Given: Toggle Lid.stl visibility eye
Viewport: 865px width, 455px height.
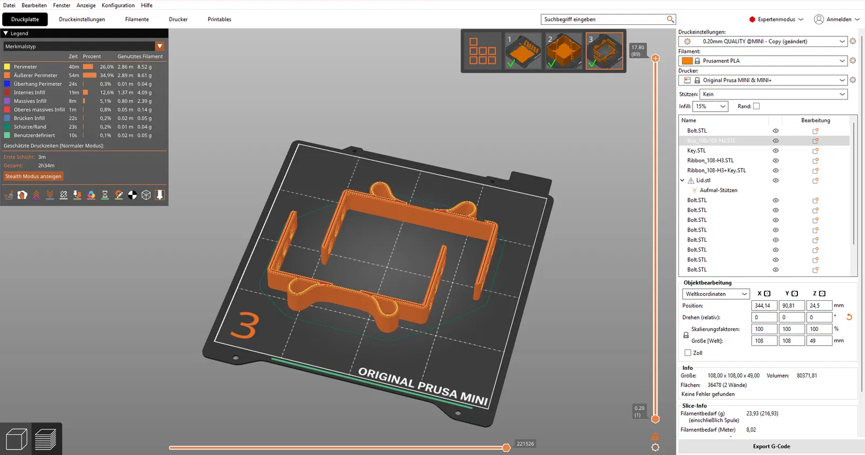Looking at the screenshot, I should coord(776,180).
